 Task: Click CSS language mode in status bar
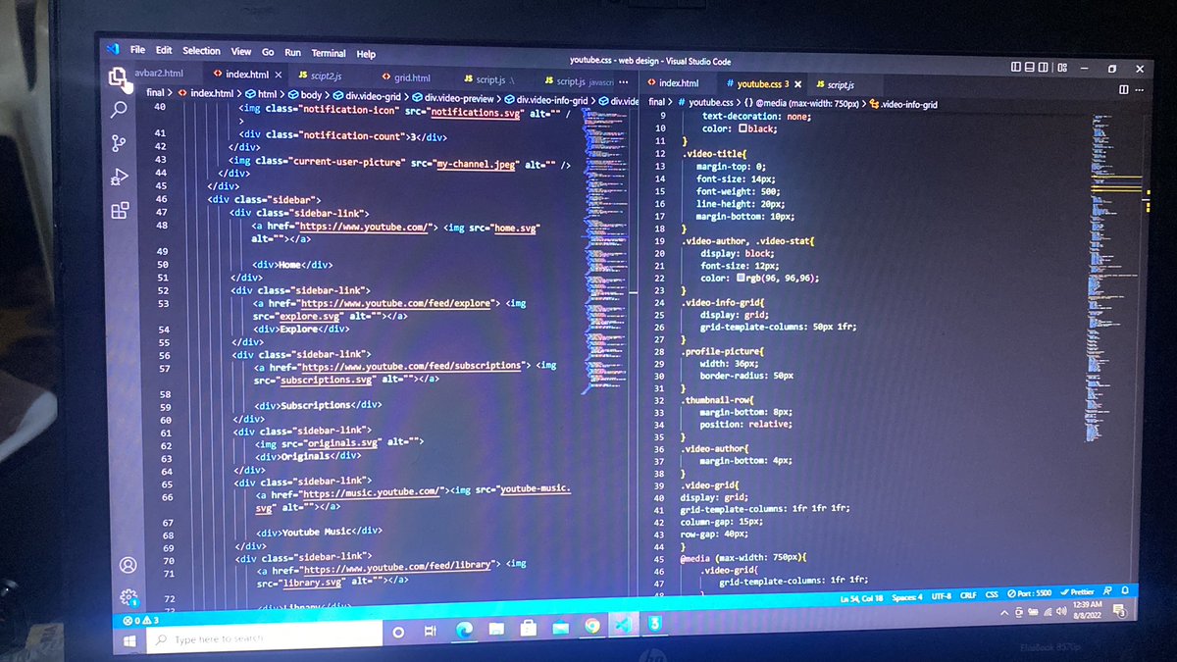(x=992, y=594)
